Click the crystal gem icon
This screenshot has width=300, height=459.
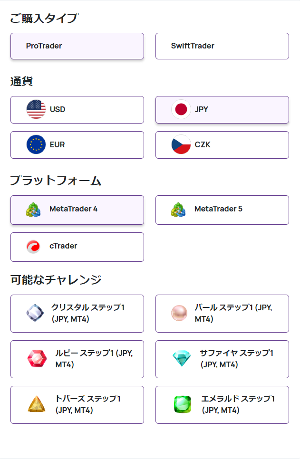(35, 313)
